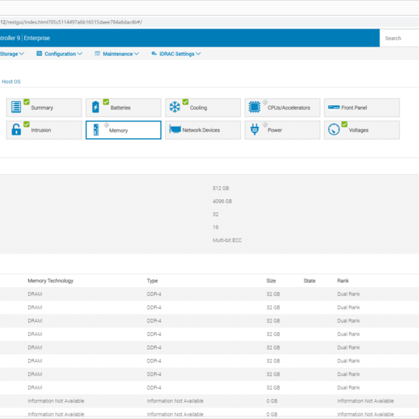The width and height of the screenshot is (419, 419).
Task: Open the CPUs/Accelerators chip icon
Action: click(254, 107)
